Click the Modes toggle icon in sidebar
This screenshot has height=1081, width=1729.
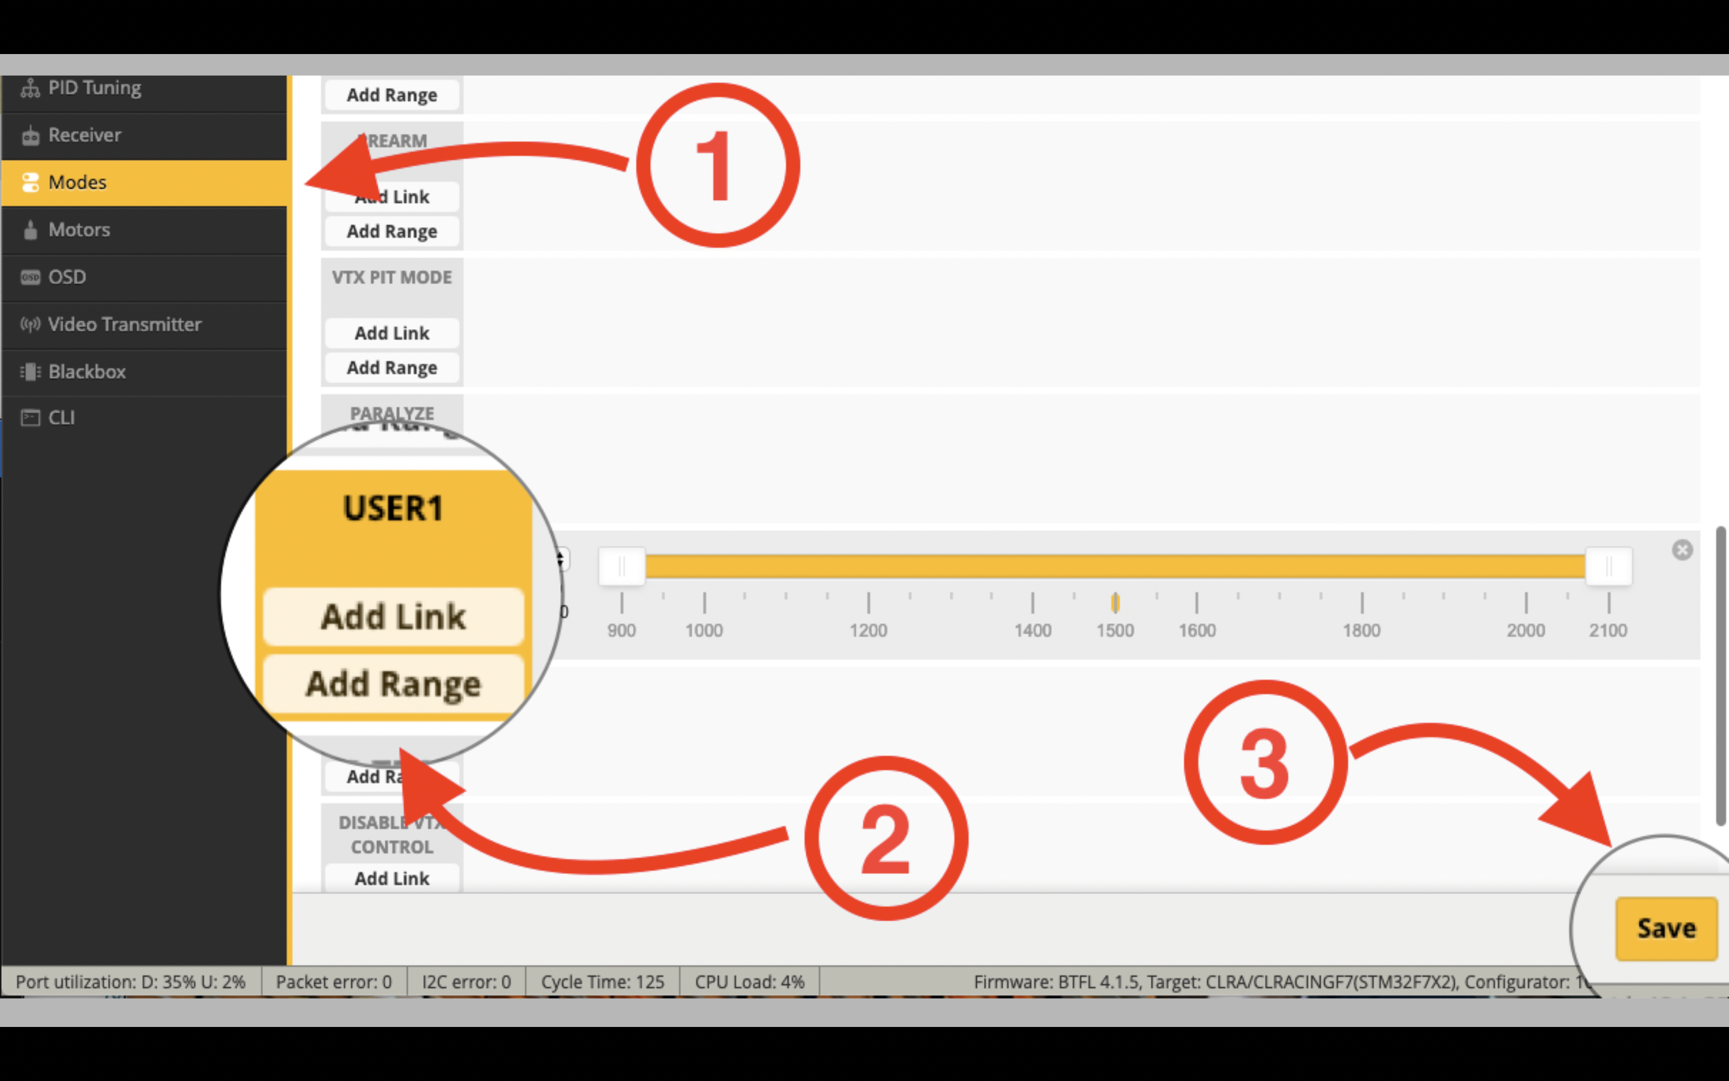pyautogui.click(x=30, y=183)
